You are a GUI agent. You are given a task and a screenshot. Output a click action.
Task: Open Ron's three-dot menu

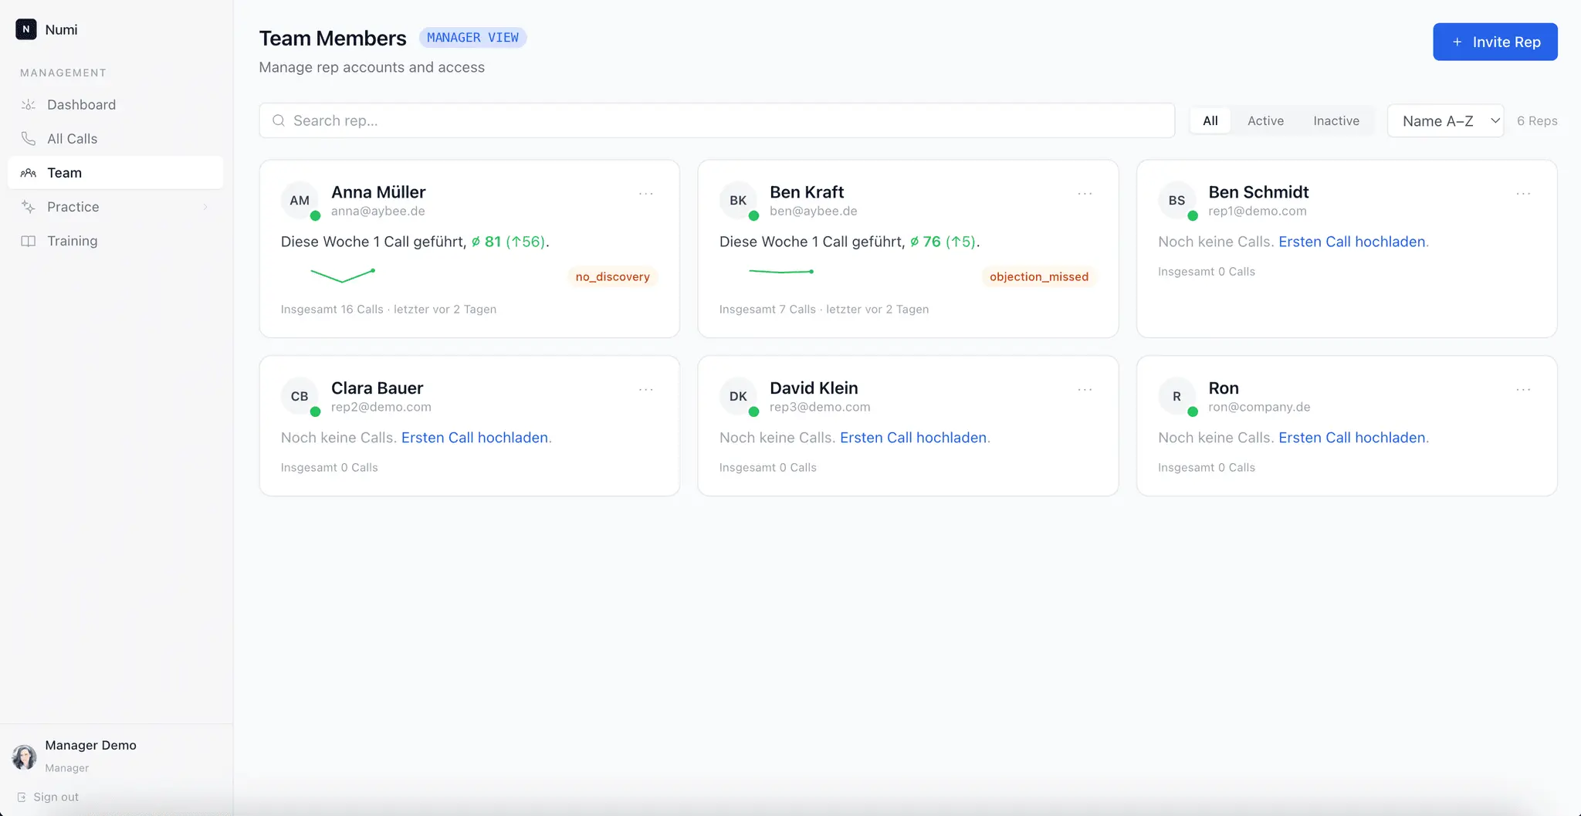1523,390
